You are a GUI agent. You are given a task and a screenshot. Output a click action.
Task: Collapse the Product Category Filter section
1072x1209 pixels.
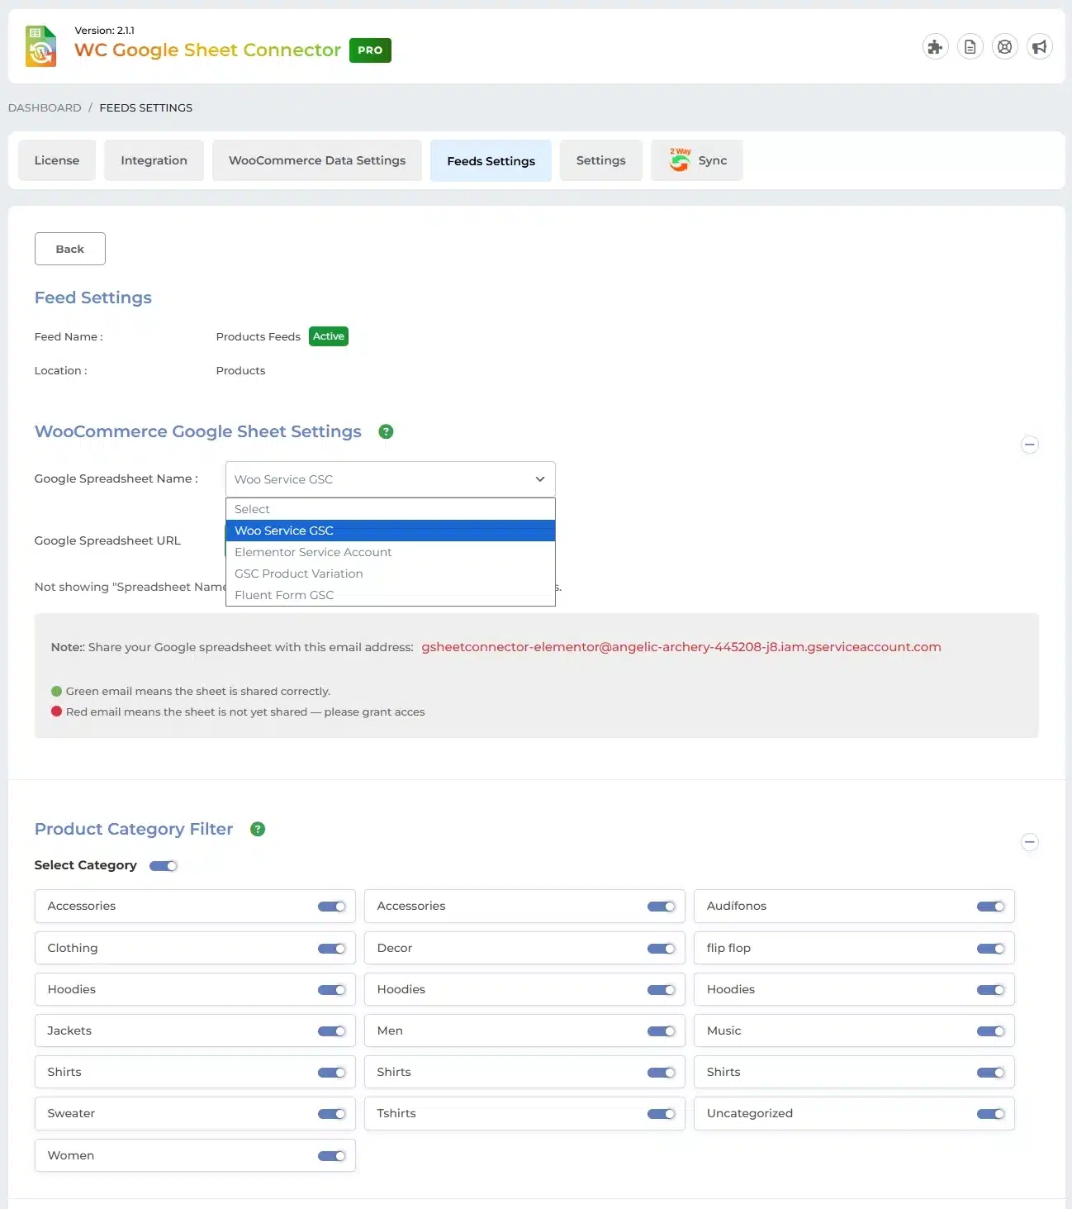1029,842
